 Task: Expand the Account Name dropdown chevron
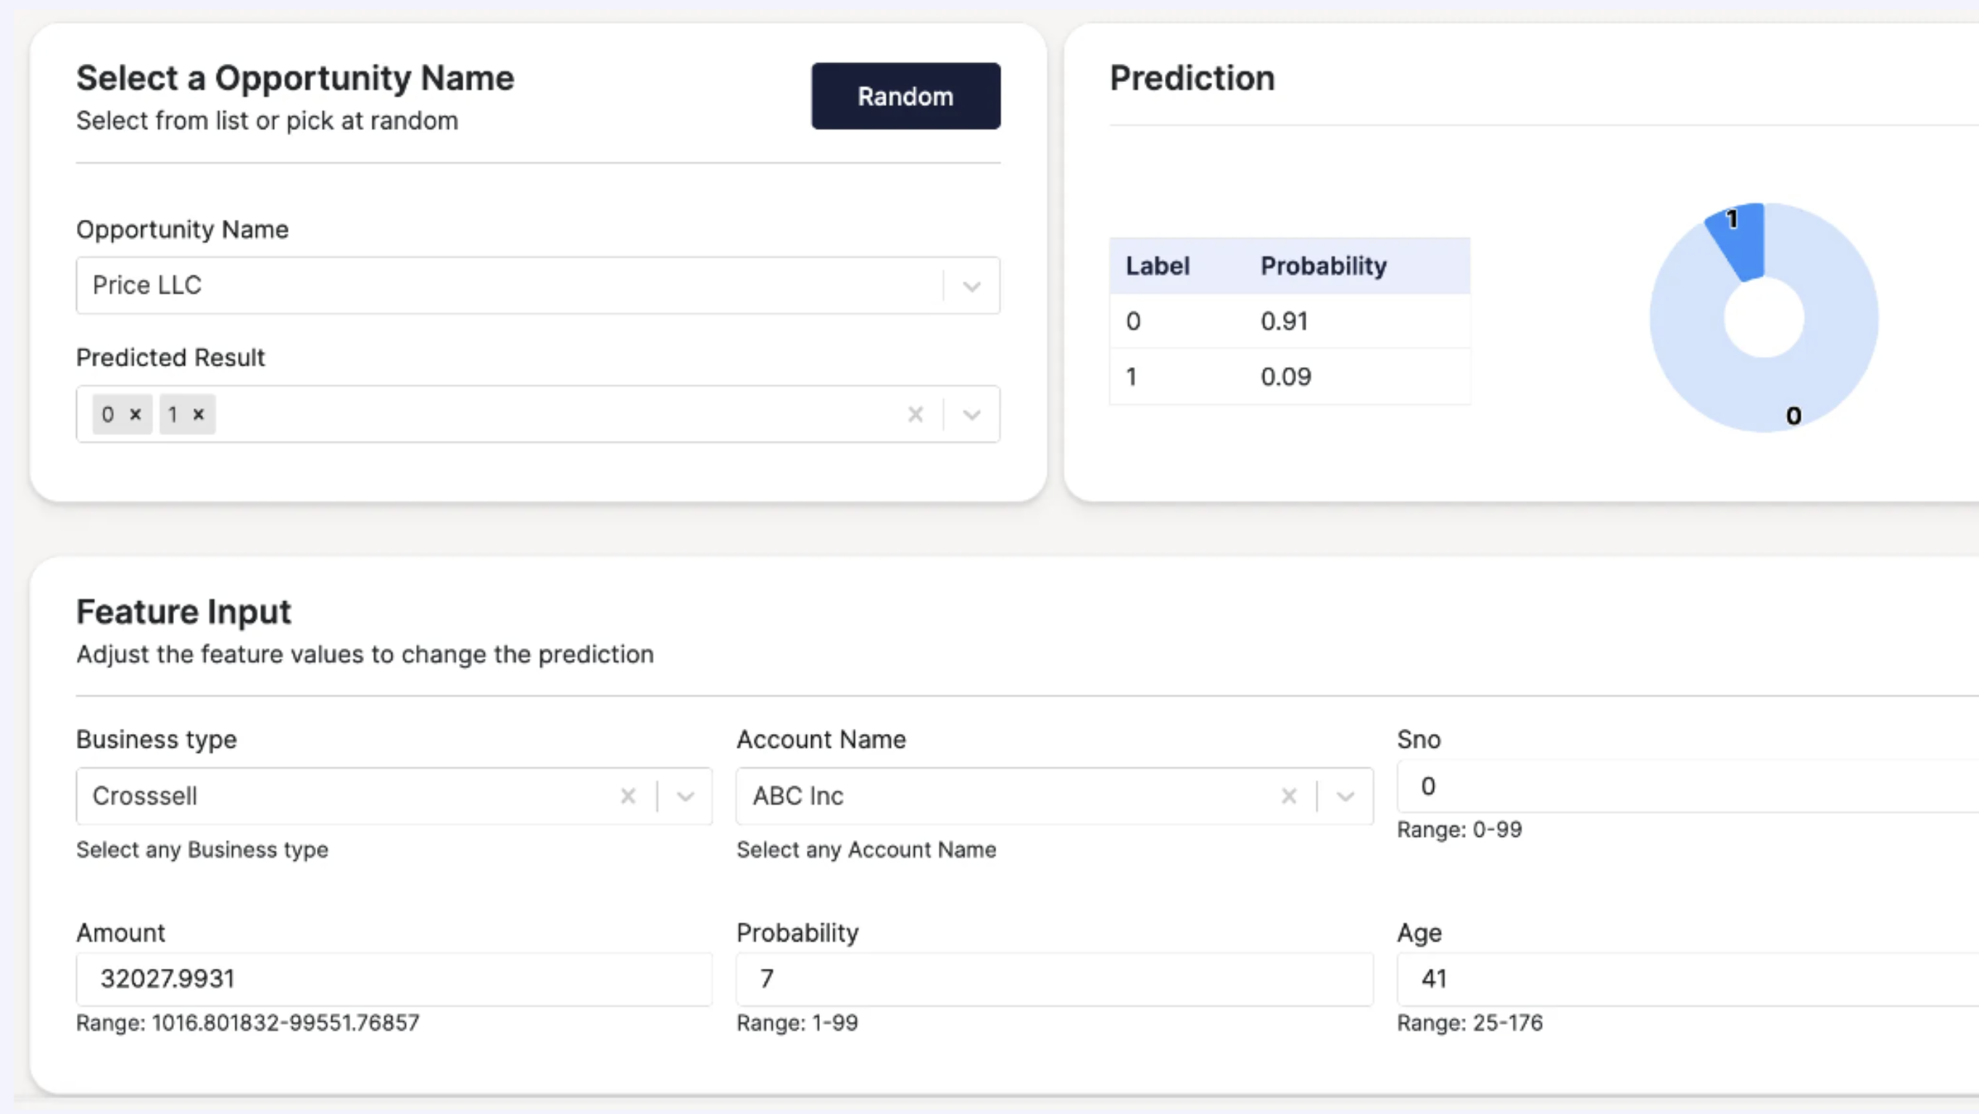coord(1345,796)
